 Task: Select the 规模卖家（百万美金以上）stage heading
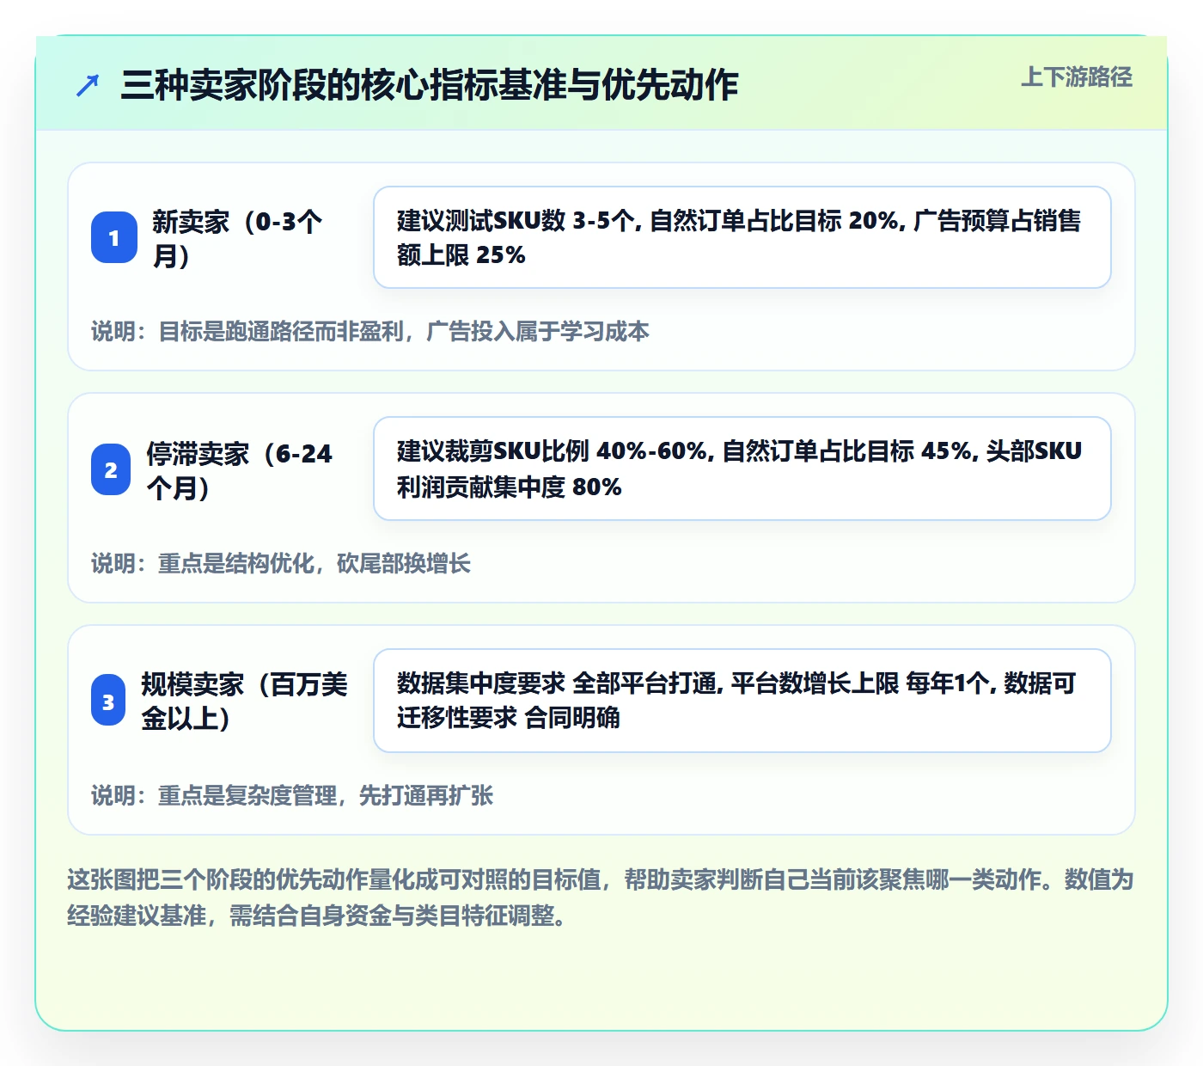[244, 701]
